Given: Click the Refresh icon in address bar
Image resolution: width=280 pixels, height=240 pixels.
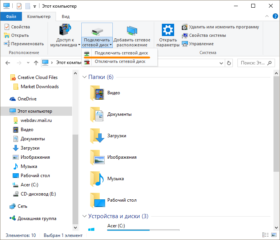Looking at the screenshot, I should (229, 62).
